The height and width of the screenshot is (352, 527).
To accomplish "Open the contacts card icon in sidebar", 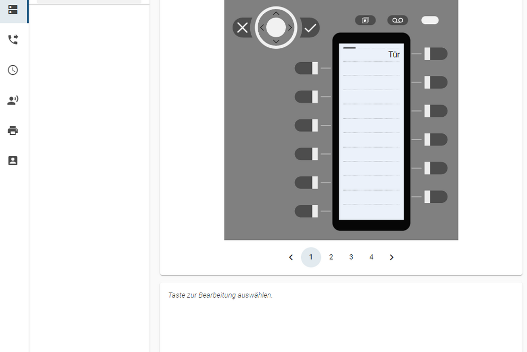I will (x=13, y=160).
